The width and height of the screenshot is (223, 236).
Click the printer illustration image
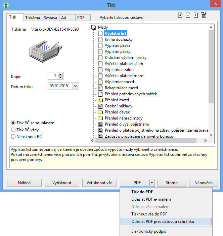click(45, 51)
